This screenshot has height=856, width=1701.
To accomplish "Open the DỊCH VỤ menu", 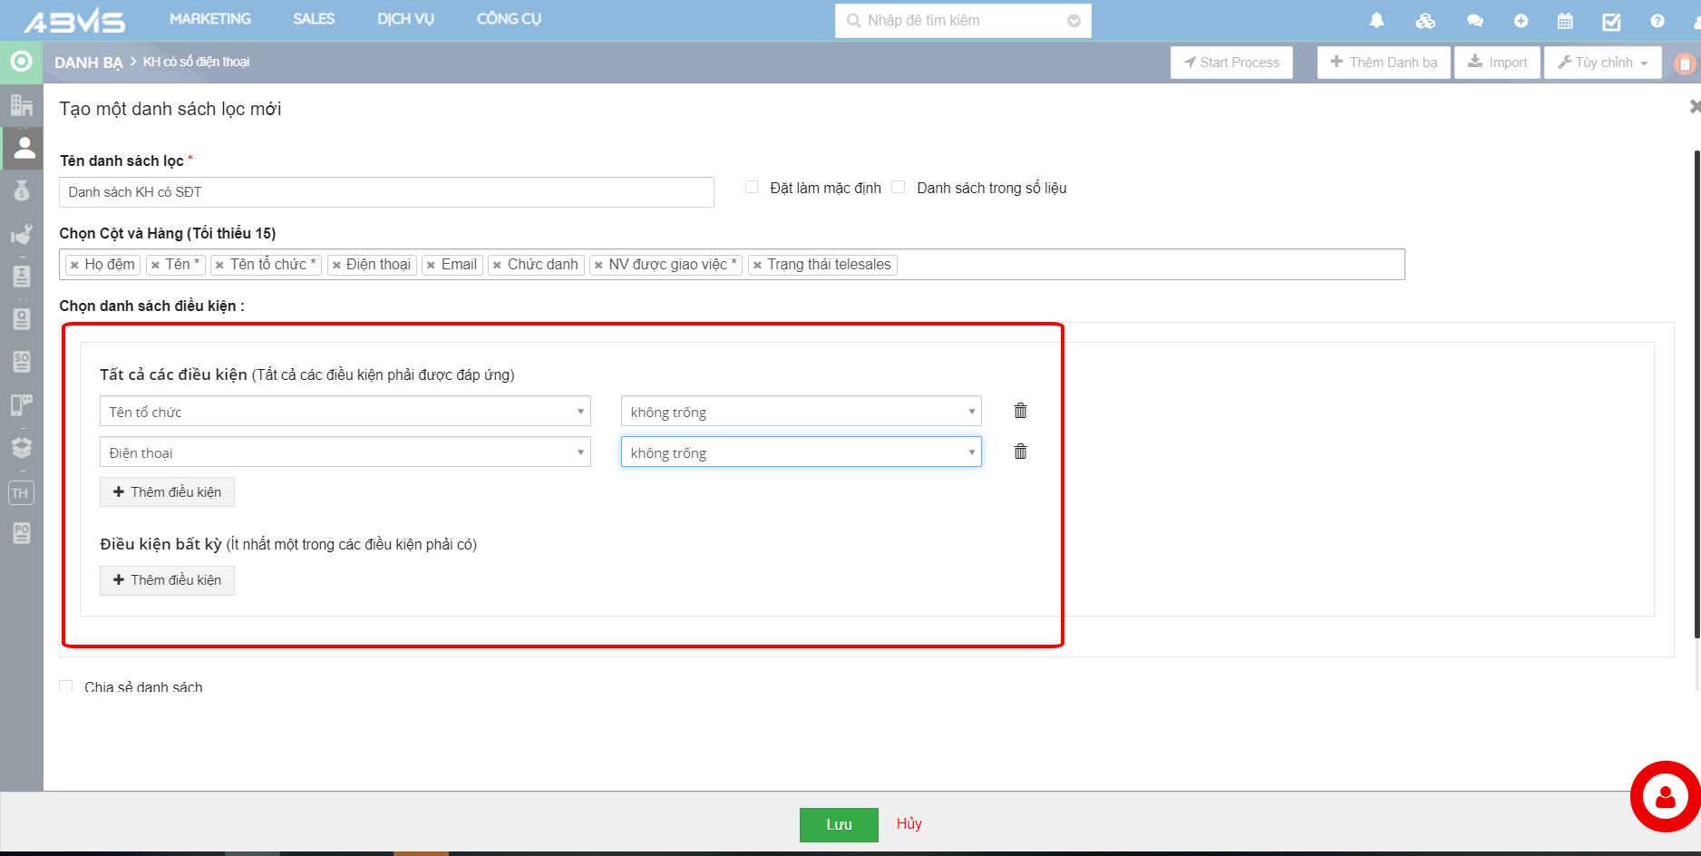I will click(x=405, y=19).
